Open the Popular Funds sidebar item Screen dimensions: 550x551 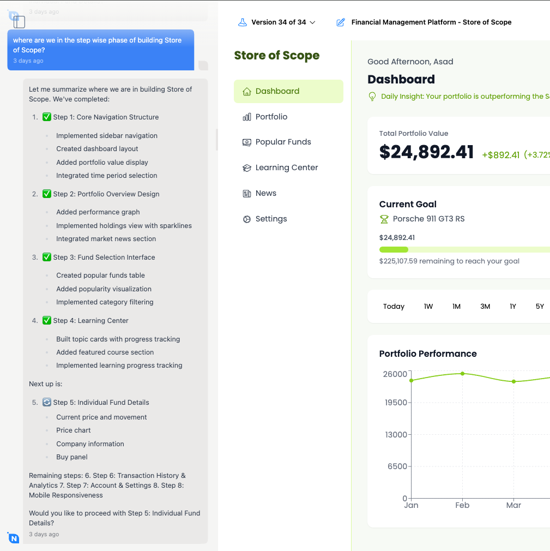tap(288, 142)
